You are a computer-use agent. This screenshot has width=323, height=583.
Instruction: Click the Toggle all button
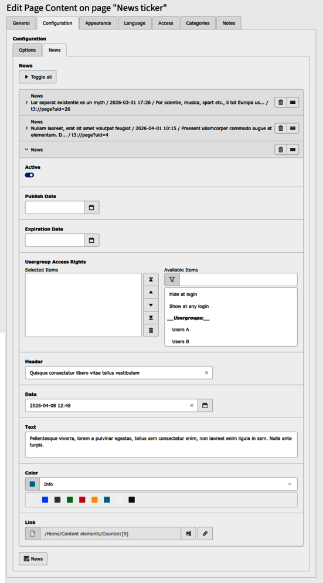tap(38, 77)
